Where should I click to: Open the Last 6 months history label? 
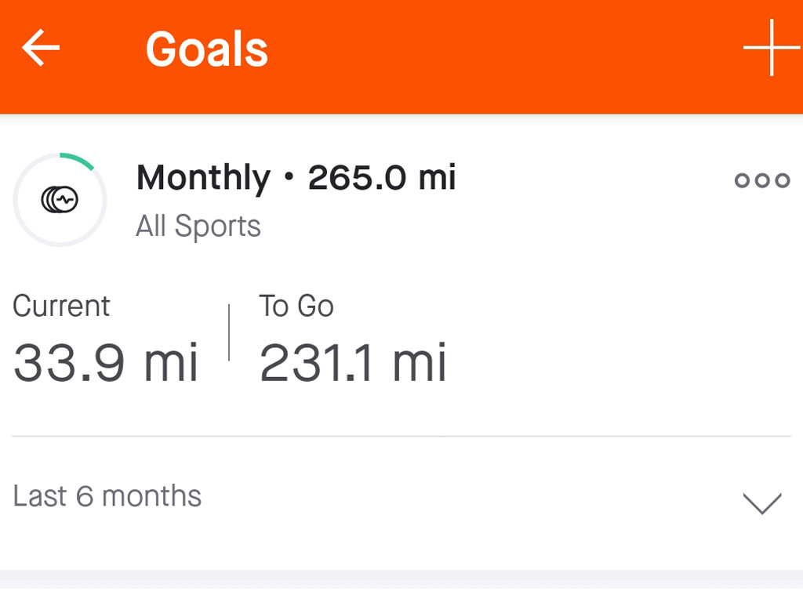107,496
